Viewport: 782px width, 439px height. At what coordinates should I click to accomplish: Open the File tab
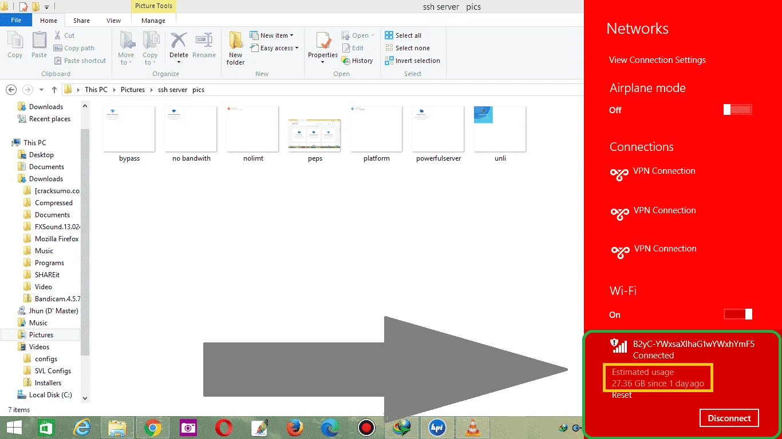[16, 20]
